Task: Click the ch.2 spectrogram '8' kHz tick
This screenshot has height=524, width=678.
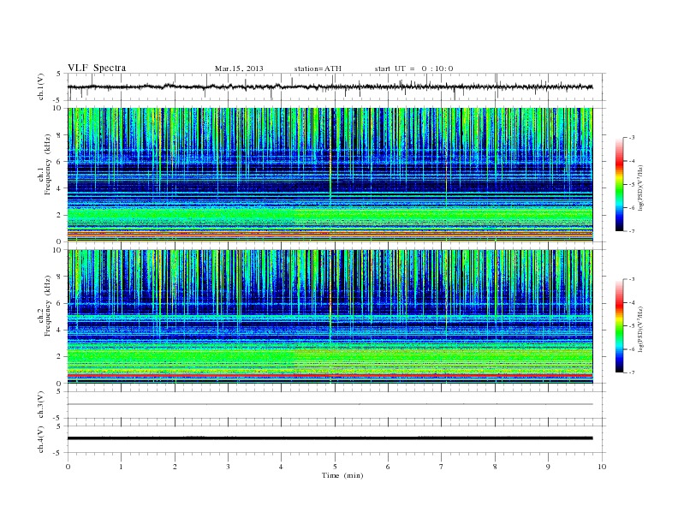Action: point(59,277)
